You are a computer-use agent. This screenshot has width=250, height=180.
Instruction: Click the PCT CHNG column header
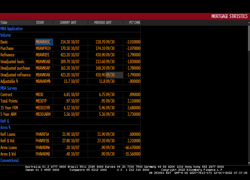click(x=134, y=22)
